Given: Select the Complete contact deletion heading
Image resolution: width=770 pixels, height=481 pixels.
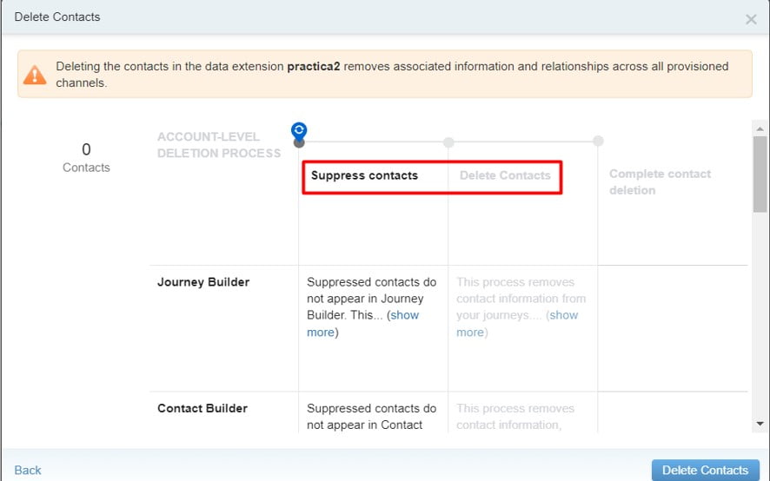Looking at the screenshot, I should [660, 181].
